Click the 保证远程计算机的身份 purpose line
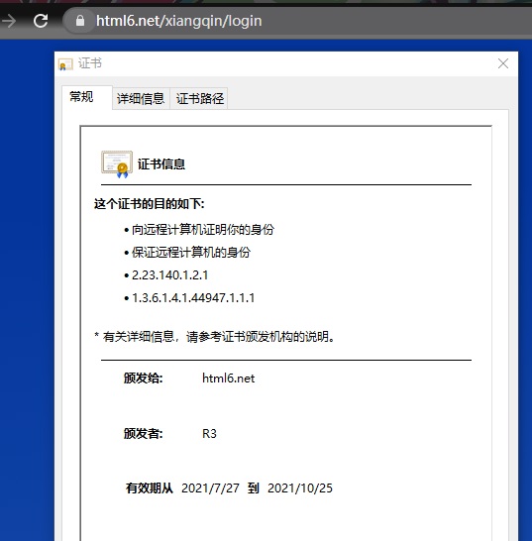 click(191, 253)
